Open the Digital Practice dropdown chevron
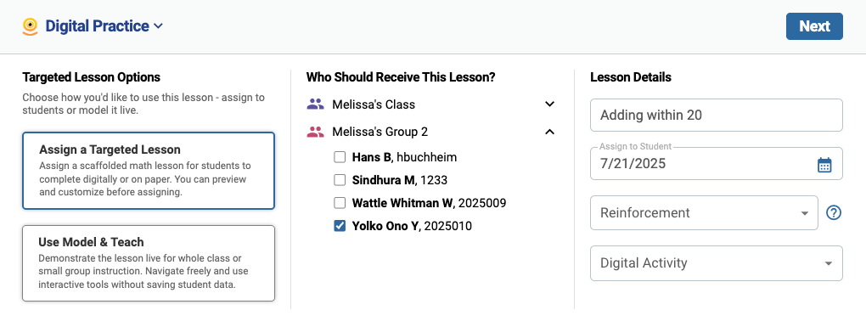Viewport: 866px width, 327px height. (x=158, y=26)
